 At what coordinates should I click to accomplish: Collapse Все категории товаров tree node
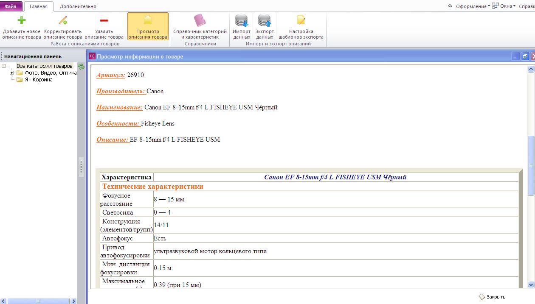4,66
